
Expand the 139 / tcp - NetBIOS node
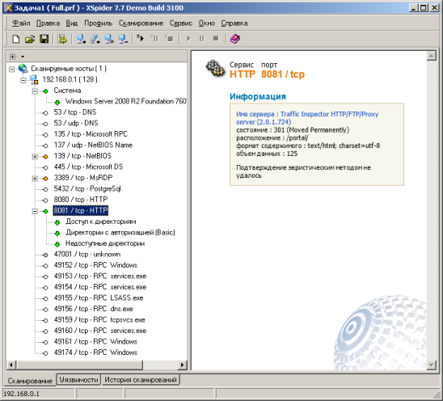coord(35,157)
